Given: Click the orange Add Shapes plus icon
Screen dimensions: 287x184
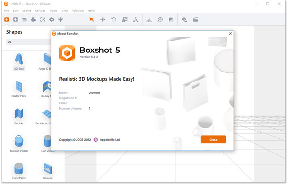Looking at the screenshot, I should (x=7, y=20).
